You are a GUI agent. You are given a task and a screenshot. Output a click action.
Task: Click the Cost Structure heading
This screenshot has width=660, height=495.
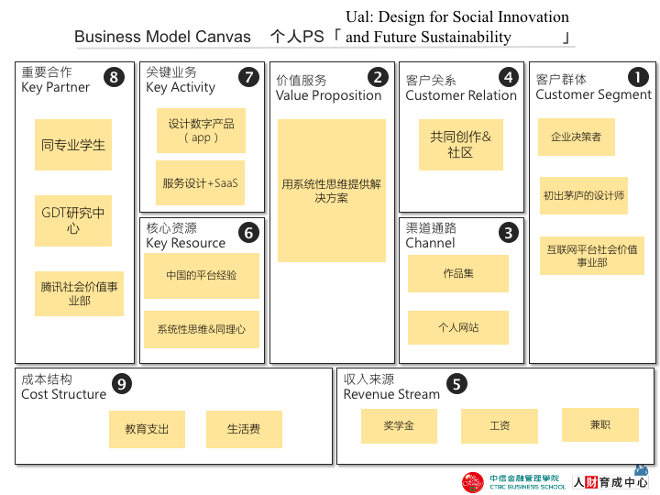click(63, 394)
